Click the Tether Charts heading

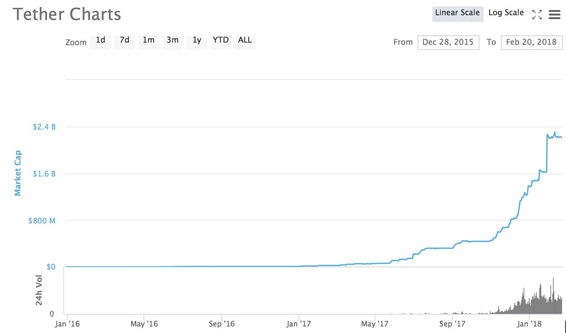67,14
